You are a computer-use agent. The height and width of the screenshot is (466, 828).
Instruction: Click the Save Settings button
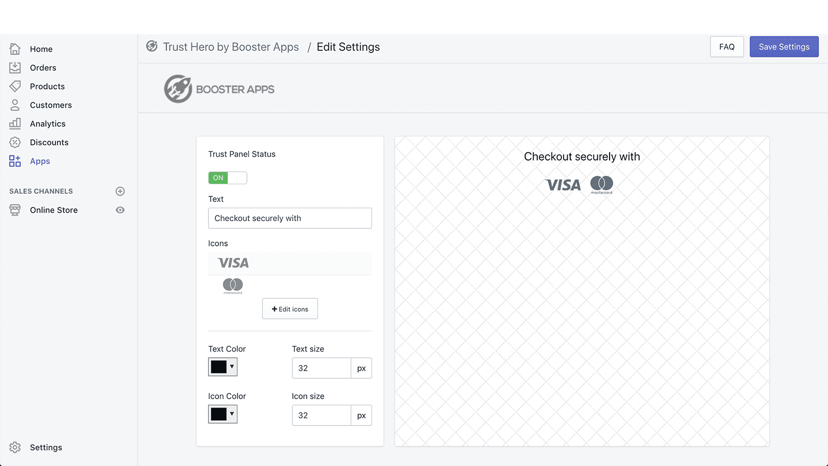point(784,47)
